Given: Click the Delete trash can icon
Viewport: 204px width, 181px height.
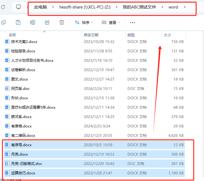Looking at the screenshot, I should pos(62,22).
